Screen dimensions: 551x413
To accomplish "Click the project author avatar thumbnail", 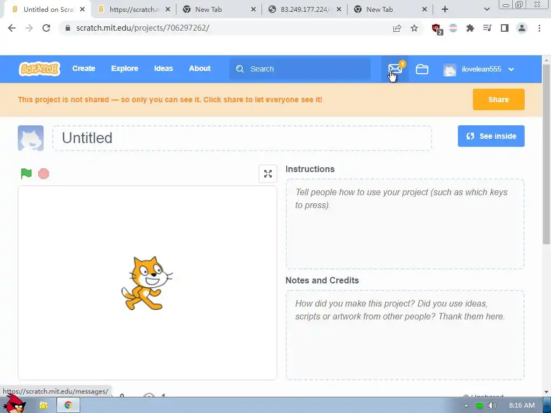I will click(31, 138).
